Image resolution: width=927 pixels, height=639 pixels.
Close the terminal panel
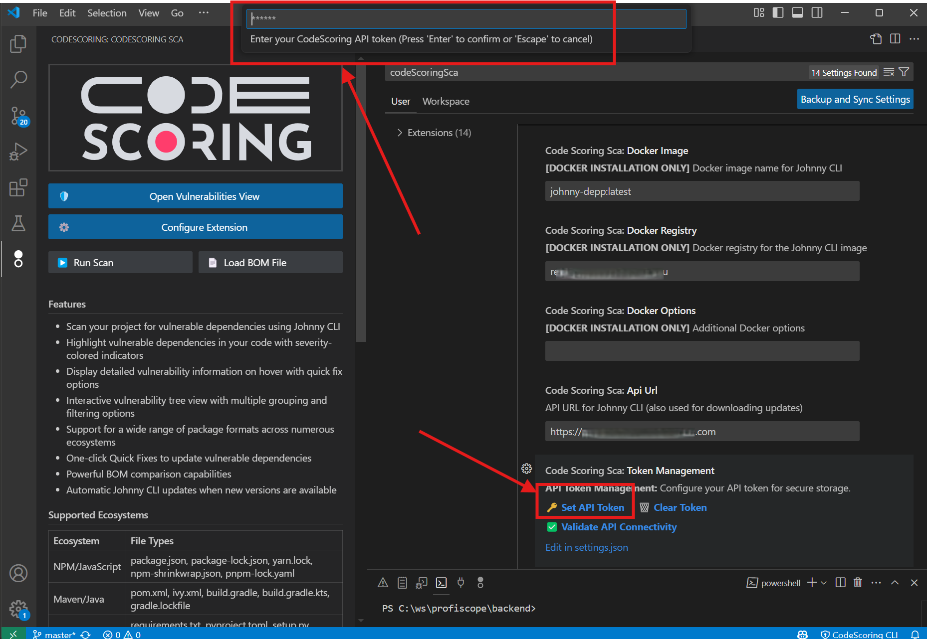coord(914,583)
